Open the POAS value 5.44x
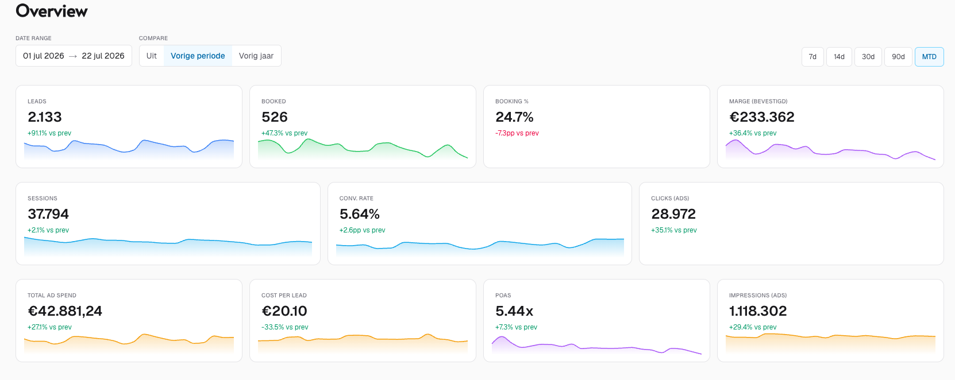 pos(514,311)
